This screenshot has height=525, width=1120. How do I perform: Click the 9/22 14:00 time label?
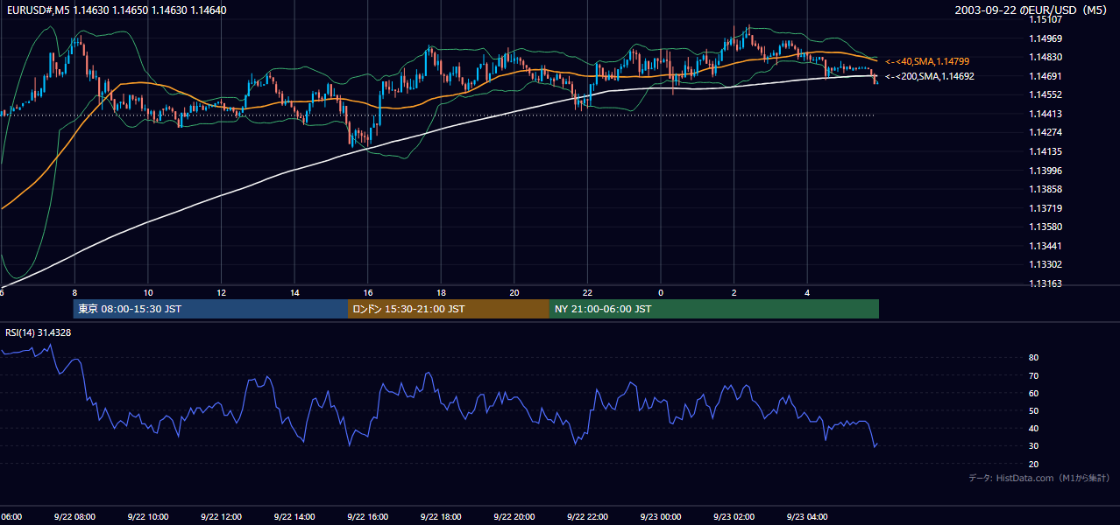[x=294, y=517]
